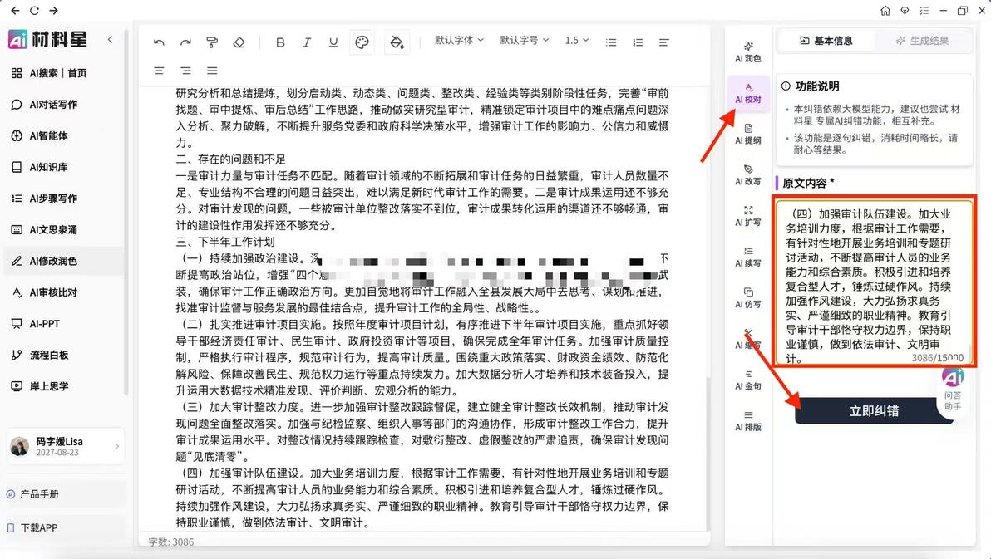
Task: Open the 默认字体 font dropdown
Action: [459, 40]
